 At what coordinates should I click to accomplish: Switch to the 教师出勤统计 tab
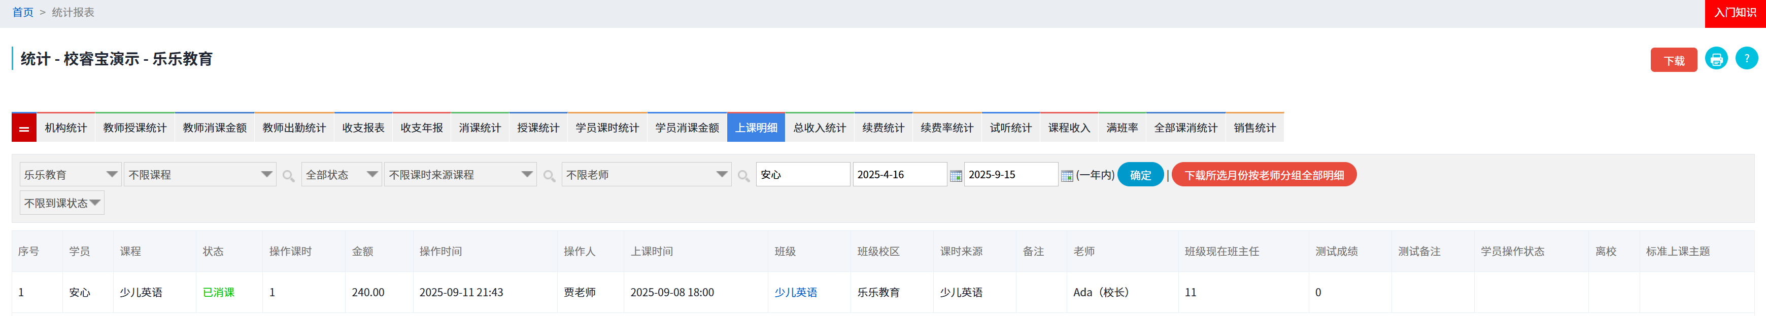(x=294, y=128)
